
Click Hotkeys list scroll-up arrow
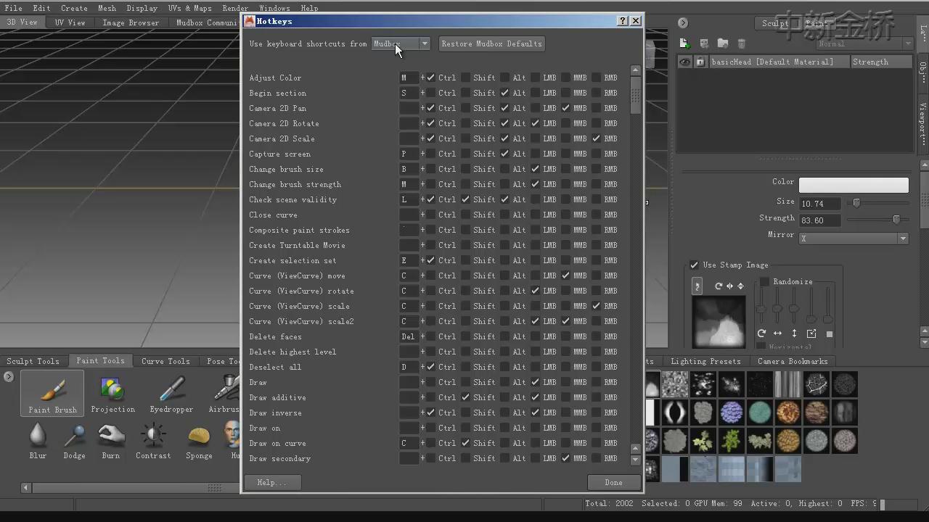coord(636,70)
